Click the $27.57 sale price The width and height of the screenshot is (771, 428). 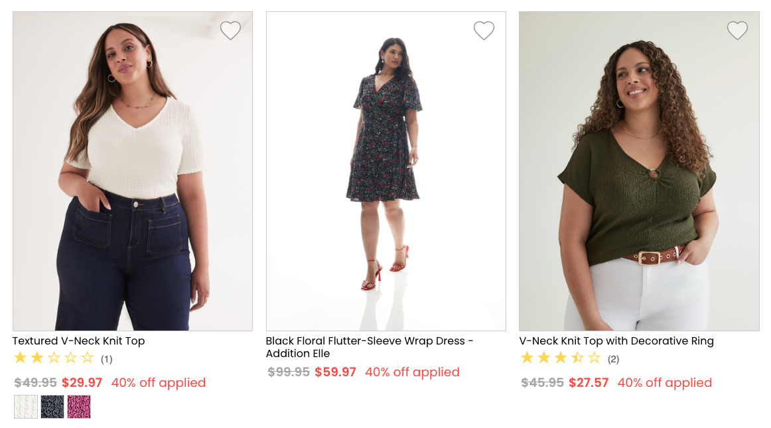[588, 382]
